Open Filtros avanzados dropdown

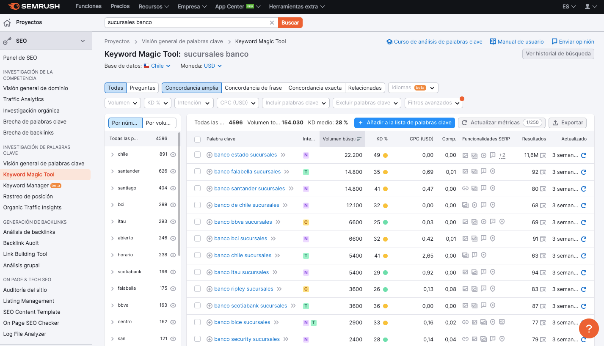434,103
